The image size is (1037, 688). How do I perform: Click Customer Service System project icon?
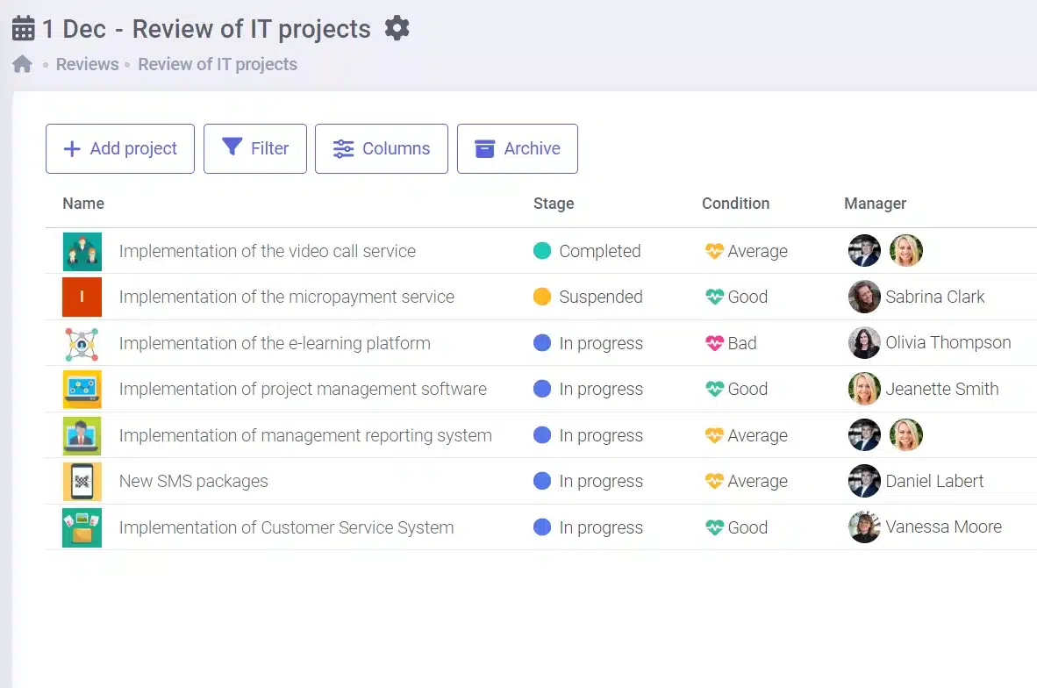[x=82, y=527]
